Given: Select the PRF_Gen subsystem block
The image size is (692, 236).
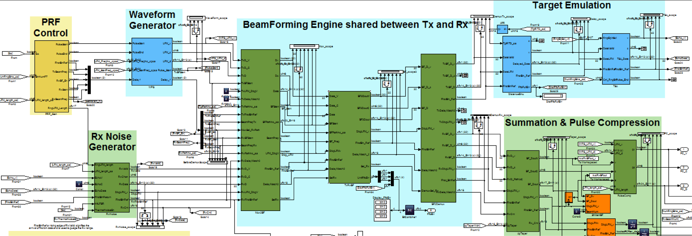Looking at the screenshot, I should coord(51,76).
